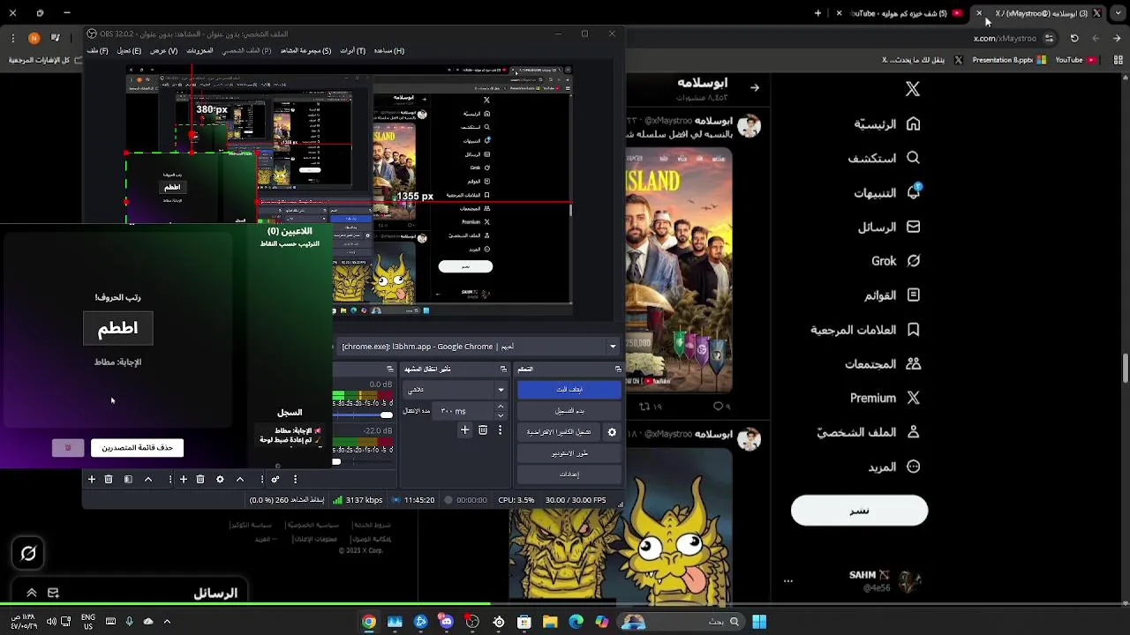Click the X logo atop the sidebar

click(913, 88)
